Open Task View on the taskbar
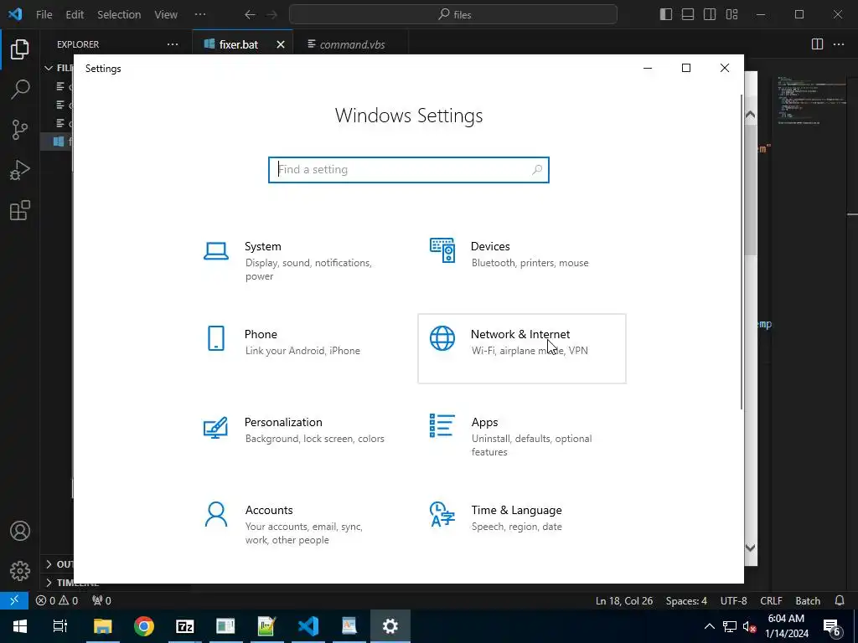 (60, 626)
